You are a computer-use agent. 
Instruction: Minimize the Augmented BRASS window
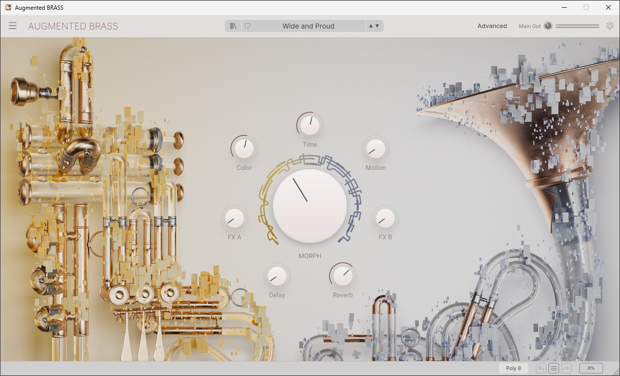click(564, 7)
